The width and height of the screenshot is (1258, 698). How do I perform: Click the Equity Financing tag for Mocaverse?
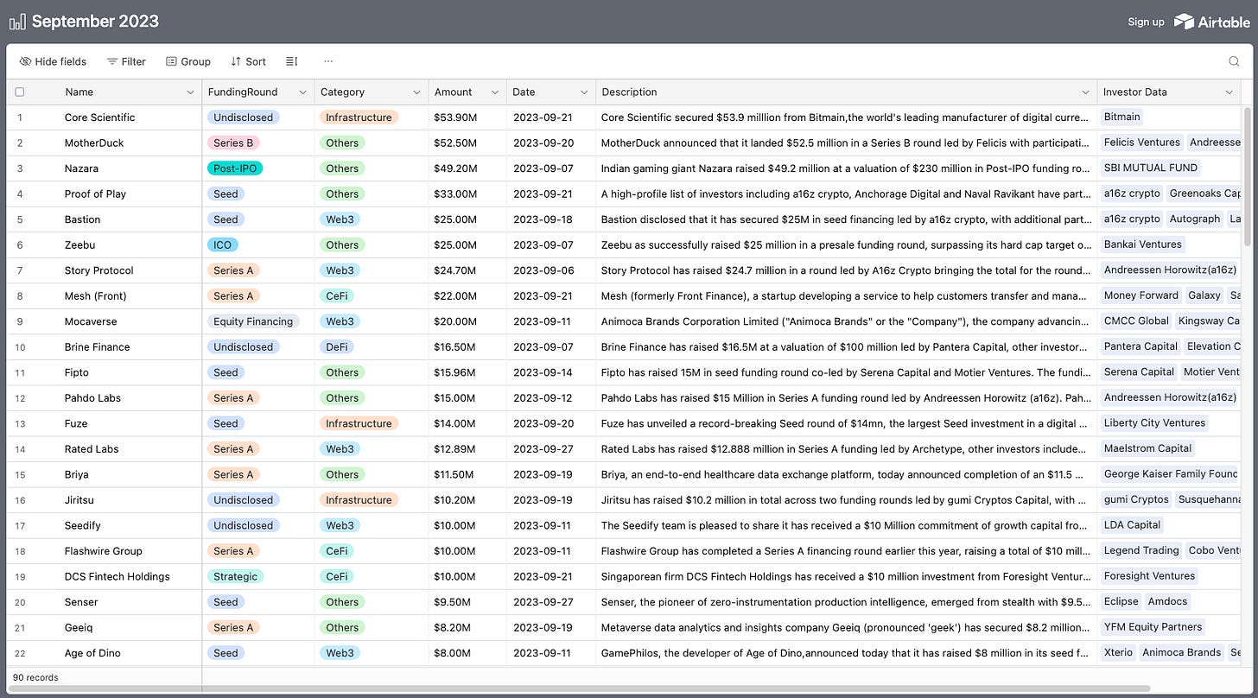(253, 321)
